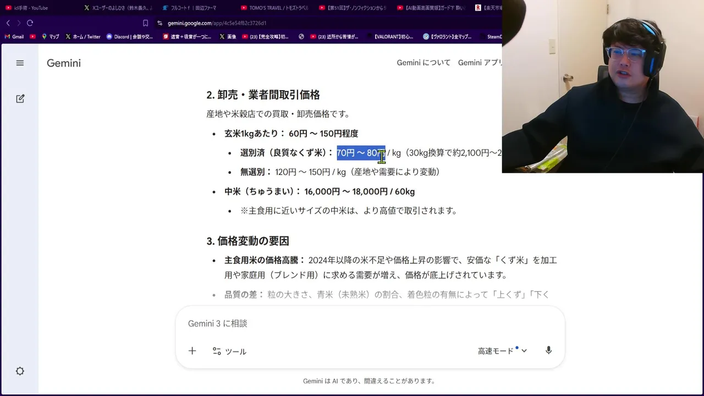Open the '【ヴァロラント】全マップ...' bookmark
Screen dimensions: 704x396
[x=447, y=37]
